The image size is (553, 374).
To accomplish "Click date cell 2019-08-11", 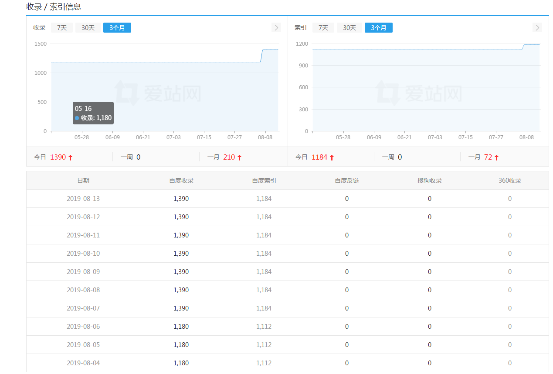I will (x=83, y=235).
